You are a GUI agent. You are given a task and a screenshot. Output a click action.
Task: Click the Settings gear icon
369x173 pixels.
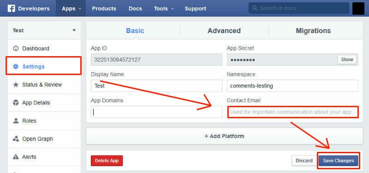pyautogui.click(x=16, y=67)
